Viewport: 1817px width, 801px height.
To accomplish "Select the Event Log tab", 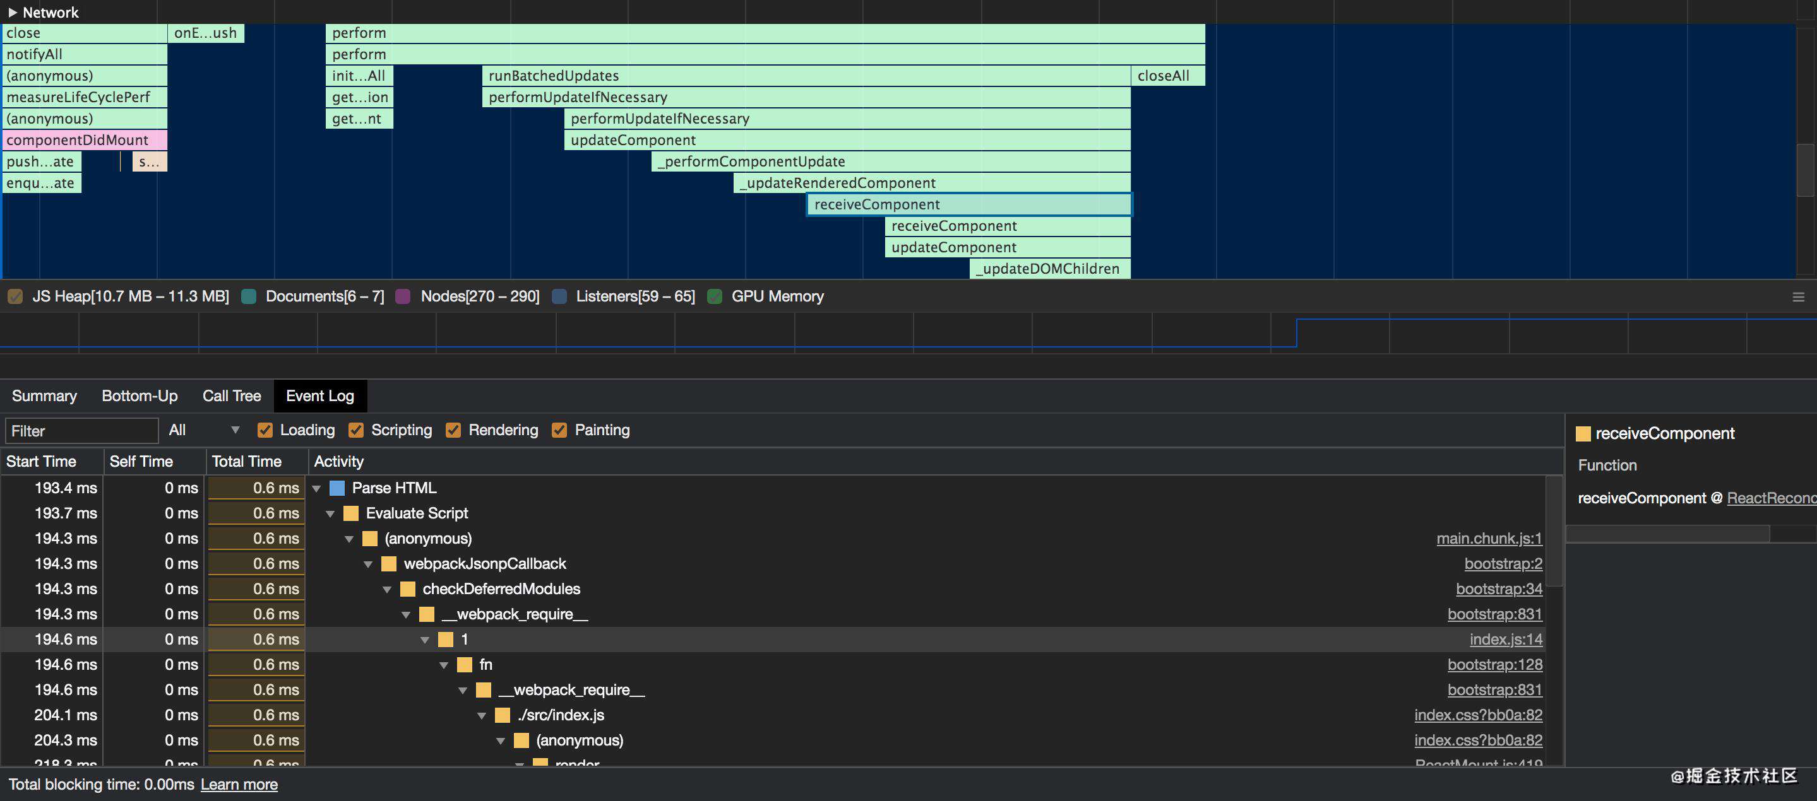I will (319, 396).
